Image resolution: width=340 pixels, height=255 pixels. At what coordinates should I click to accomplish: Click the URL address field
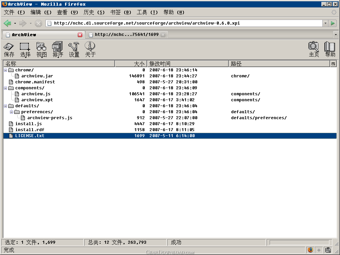point(184,23)
